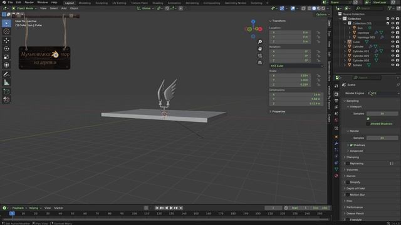This screenshot has width=401, height=225.
Task: Open the World properties tab icon
Action: (x=336, y=120)
